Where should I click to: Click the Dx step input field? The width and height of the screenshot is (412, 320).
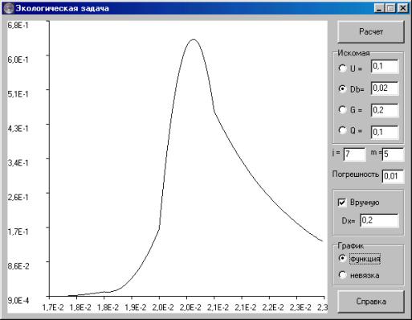tap(379, 220)
